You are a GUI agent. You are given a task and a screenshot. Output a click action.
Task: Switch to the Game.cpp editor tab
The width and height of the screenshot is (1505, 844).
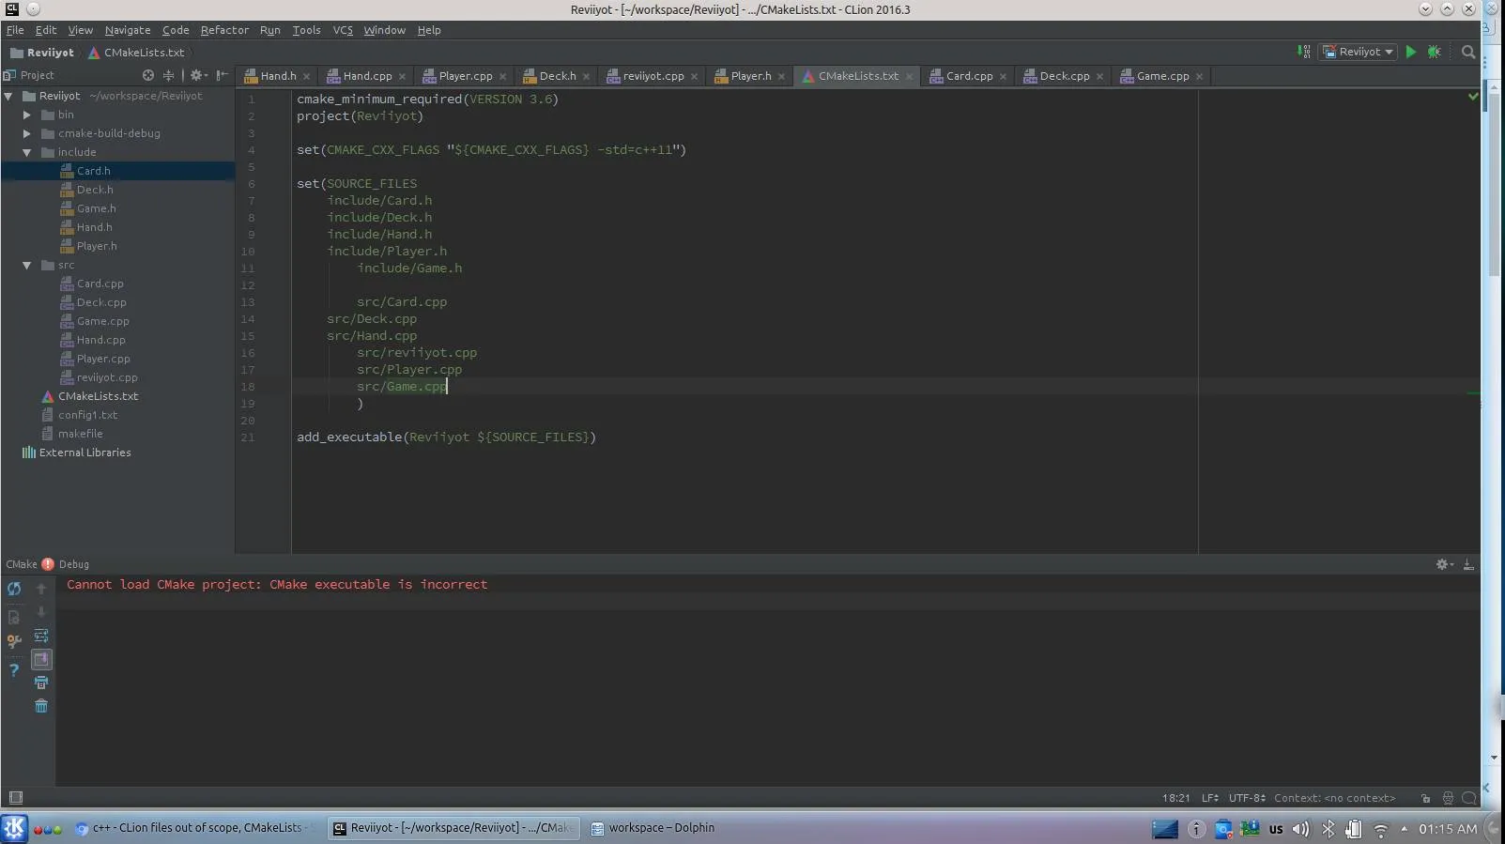[1162, 76]
